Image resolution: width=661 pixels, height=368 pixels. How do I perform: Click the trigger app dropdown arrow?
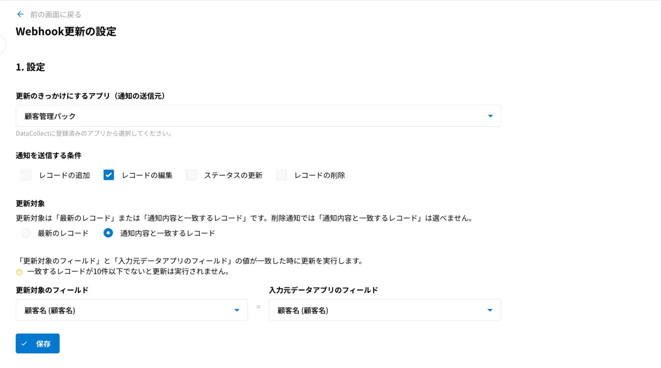point(490,116)
